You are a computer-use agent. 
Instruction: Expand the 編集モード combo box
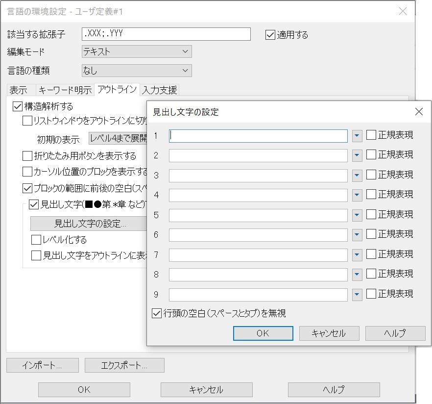click(x=185, y=51)
